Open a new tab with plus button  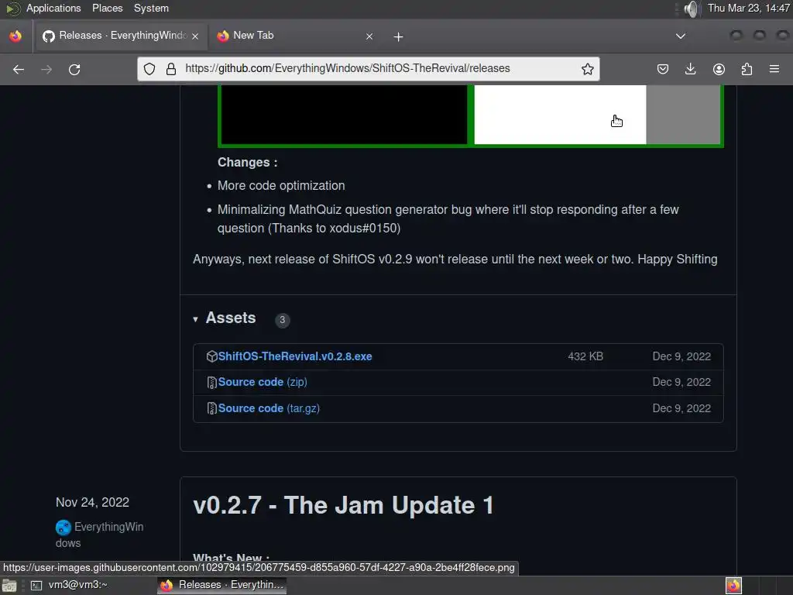399,36
